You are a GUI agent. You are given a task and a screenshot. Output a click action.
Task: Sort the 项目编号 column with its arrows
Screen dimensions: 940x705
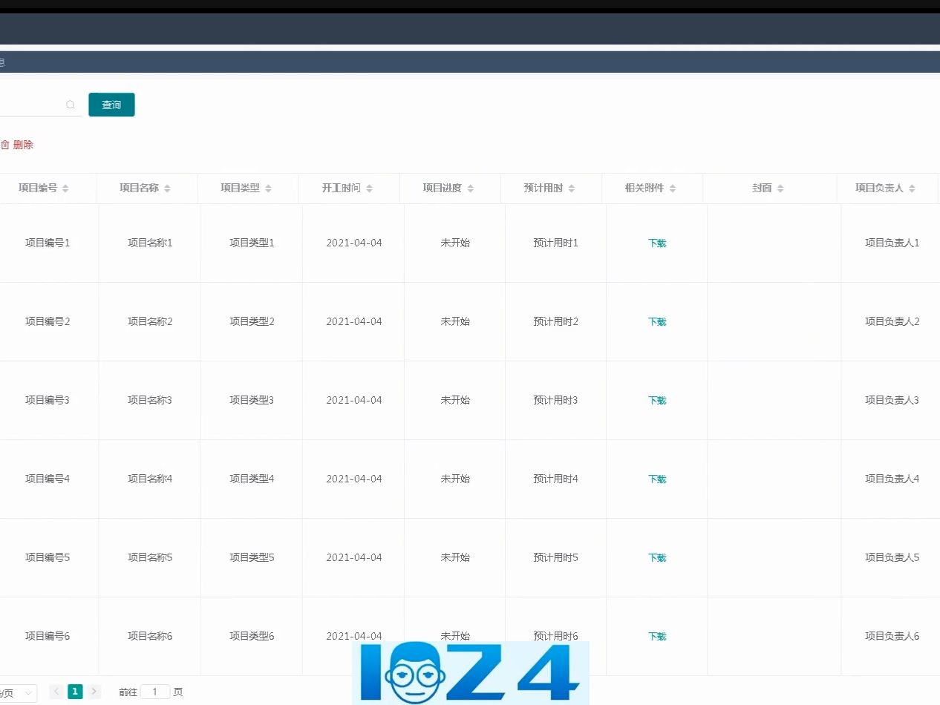click(x=65, y=188)
